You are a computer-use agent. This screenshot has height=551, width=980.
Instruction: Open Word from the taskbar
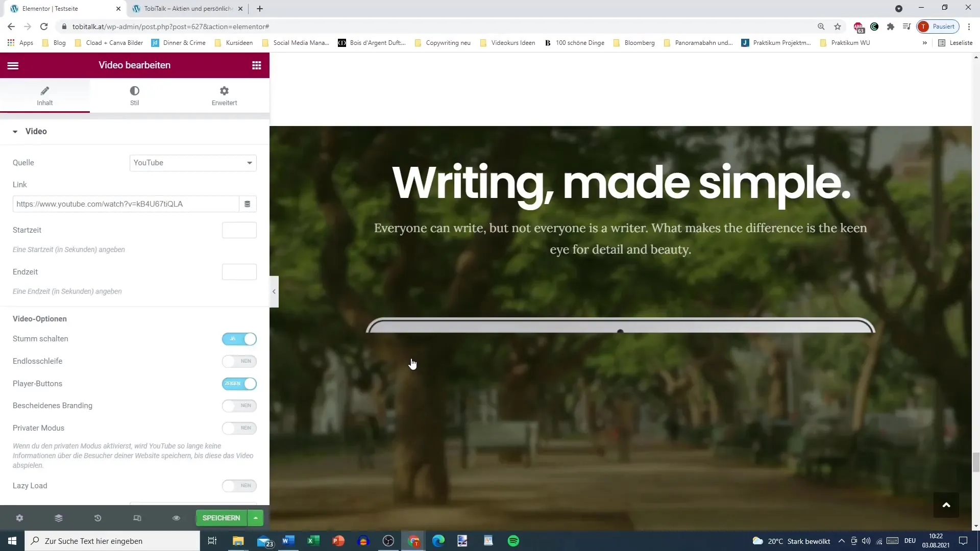click(x=288, y=541)
